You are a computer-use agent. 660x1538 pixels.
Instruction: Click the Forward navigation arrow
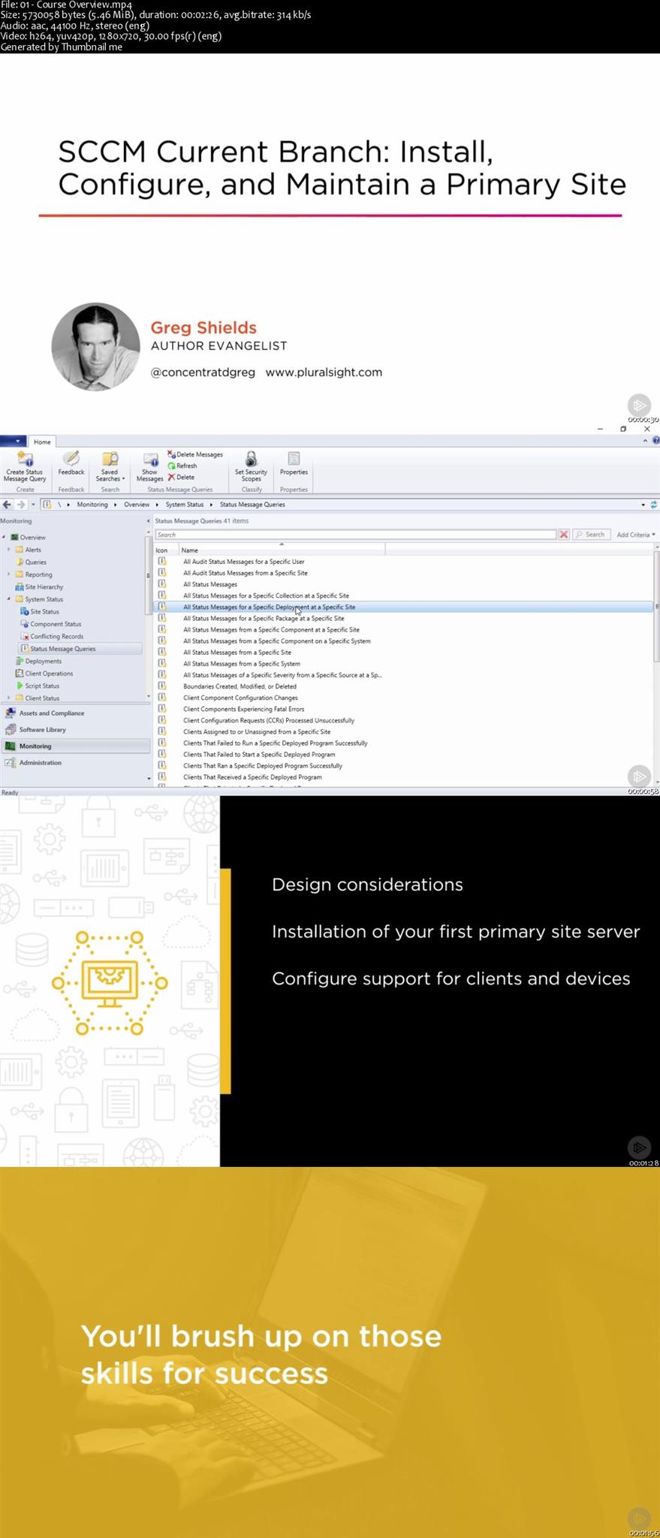click(x=21, y=505)
